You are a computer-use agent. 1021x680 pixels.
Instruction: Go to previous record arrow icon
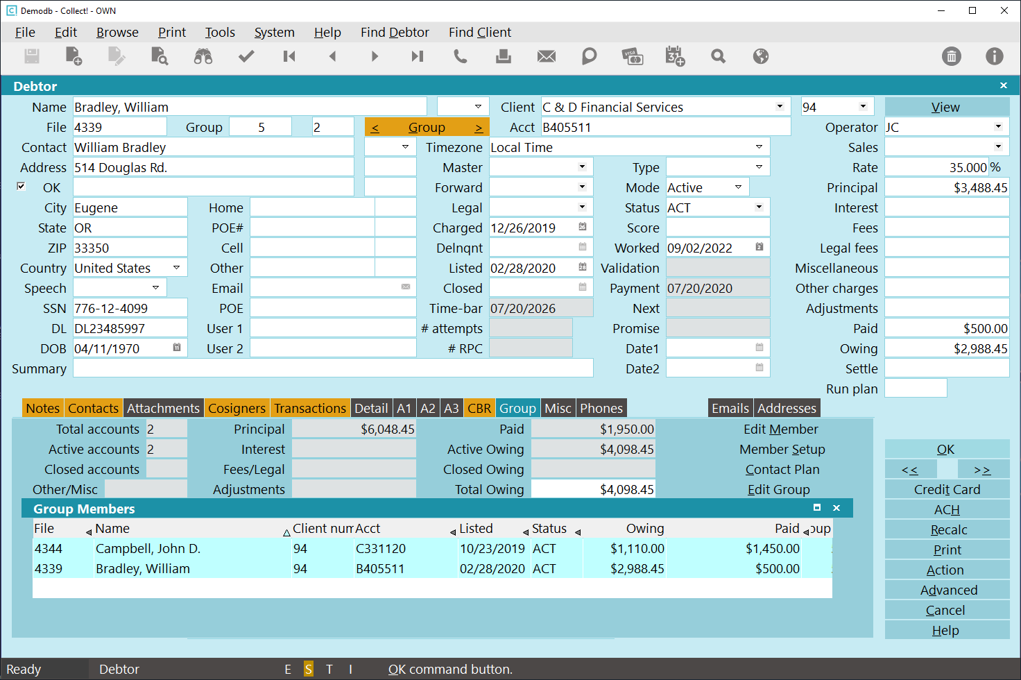point(332,56)
